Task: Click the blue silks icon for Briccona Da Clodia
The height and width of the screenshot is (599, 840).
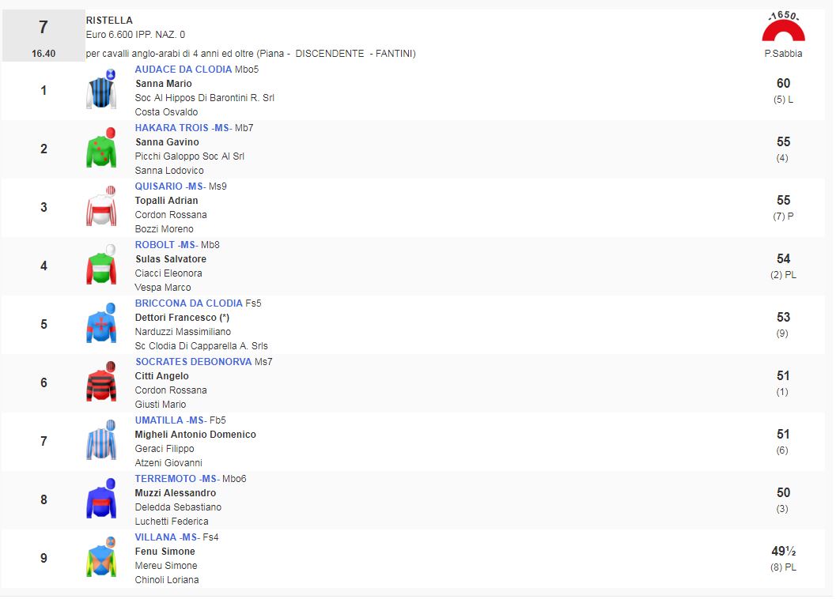Action: pyautogui.click(x=101, y=324)
